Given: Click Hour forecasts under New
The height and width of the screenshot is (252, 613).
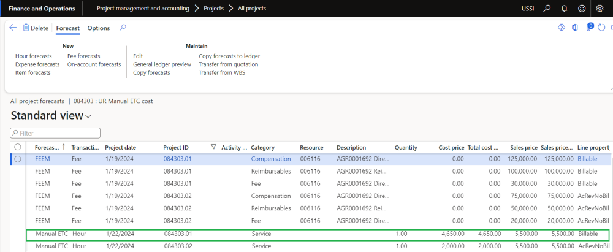Looking at the screenshot, I should coord(33,56).
